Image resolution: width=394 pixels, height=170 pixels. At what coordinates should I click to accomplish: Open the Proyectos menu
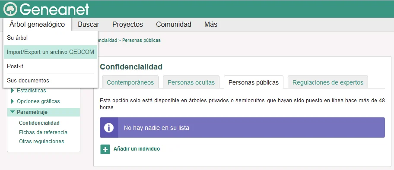[127, 24]
